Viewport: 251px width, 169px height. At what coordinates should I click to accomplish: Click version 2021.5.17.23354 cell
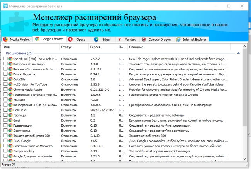(x=102, y=110)
